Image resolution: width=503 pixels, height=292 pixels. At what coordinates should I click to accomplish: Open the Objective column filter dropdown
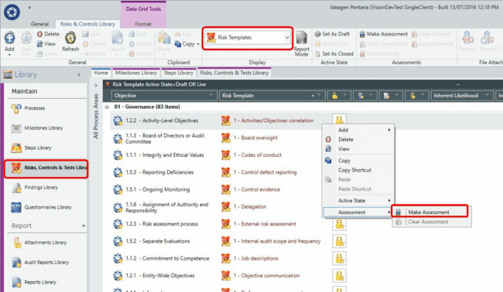(x=210, y=96)
